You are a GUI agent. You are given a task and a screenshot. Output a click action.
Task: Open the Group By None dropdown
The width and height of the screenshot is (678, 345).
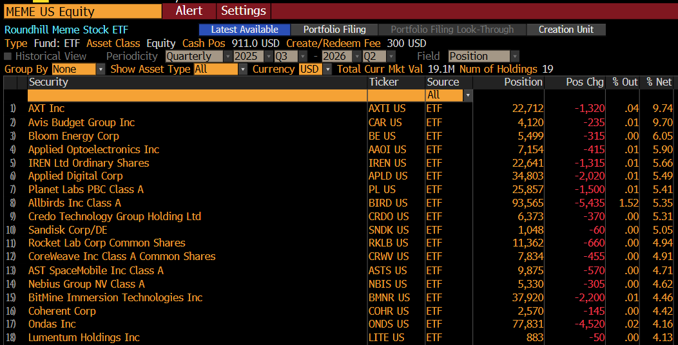coord(78,69)
